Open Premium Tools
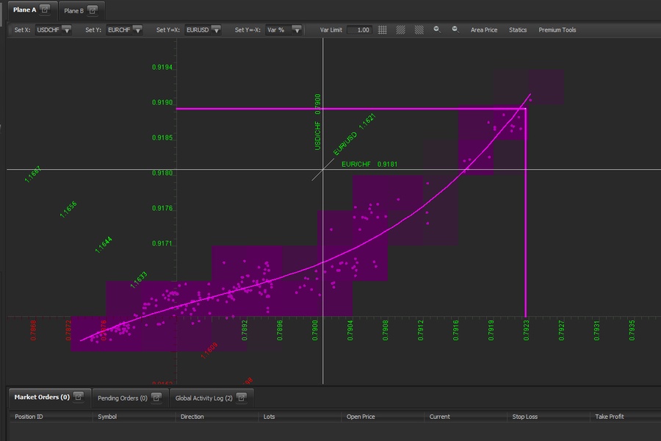The width and height of the screenshot is (661, 441). tap(557, 30)
